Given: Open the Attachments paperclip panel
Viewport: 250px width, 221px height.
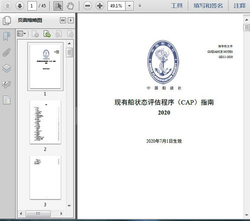Looking at the screenshot, I should click(x=7, y=52).
